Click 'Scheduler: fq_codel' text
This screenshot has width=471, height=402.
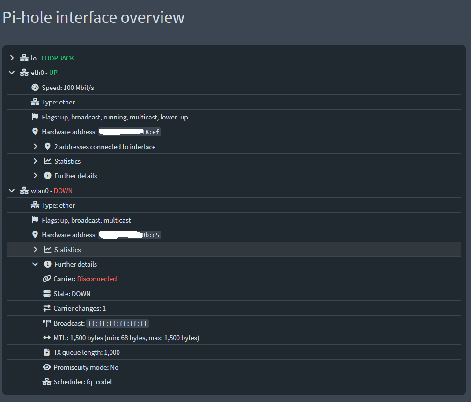pyautogui.click(x=82, y=382)
